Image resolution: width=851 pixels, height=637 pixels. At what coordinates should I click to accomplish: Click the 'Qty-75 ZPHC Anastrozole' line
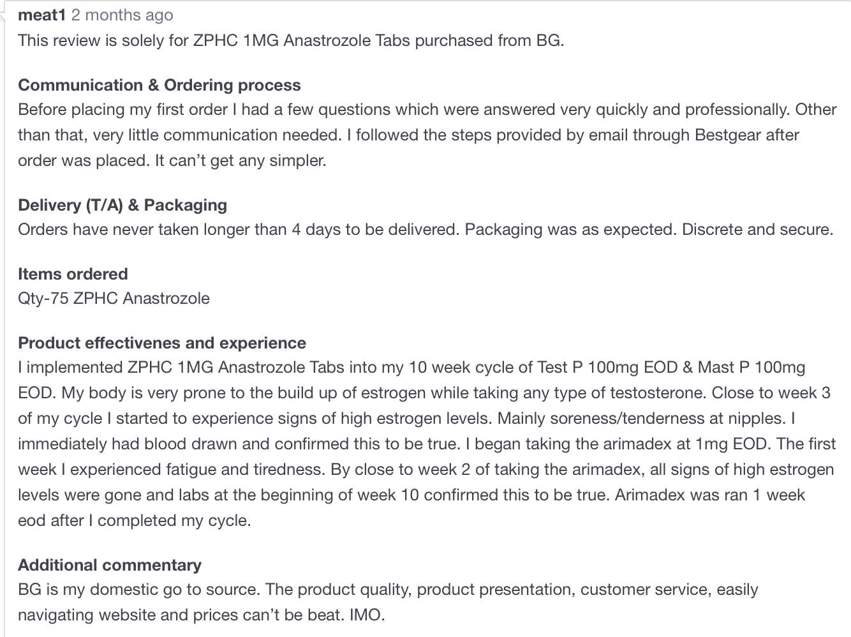pos(114,298)
